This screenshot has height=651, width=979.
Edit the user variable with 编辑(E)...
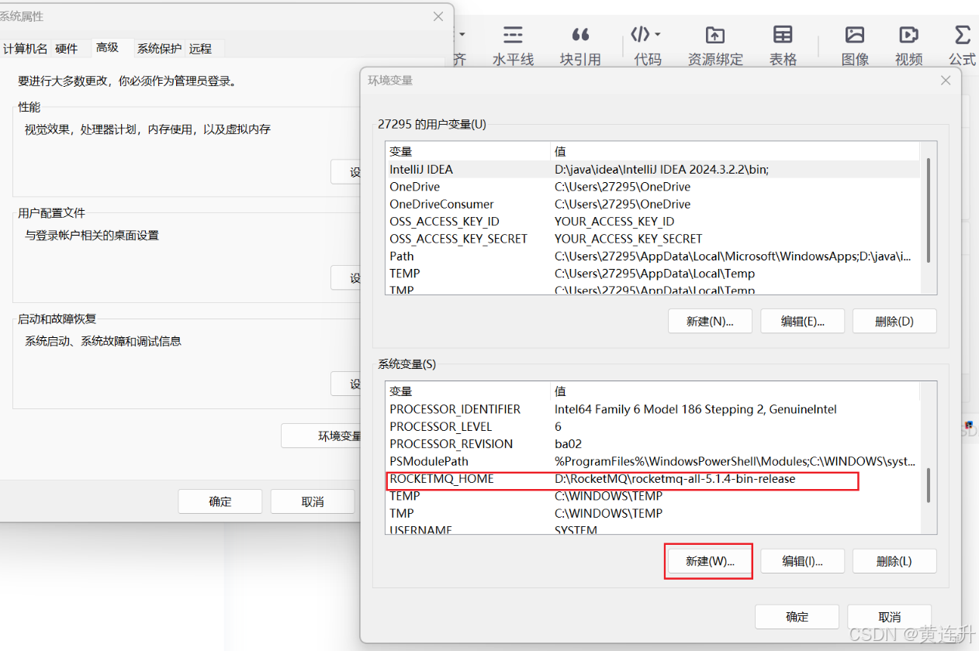click(802, 321)
